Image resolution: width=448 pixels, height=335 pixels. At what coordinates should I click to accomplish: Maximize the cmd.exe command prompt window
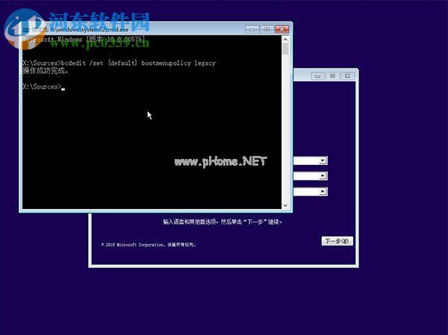click(x=266, y=28)
